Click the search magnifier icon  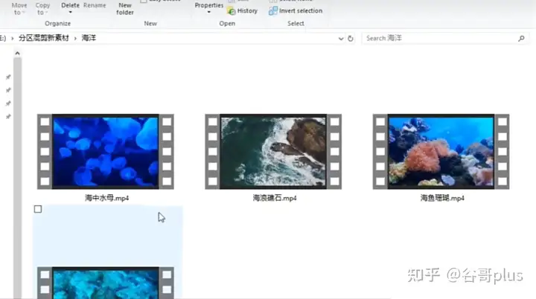[521, 38]
